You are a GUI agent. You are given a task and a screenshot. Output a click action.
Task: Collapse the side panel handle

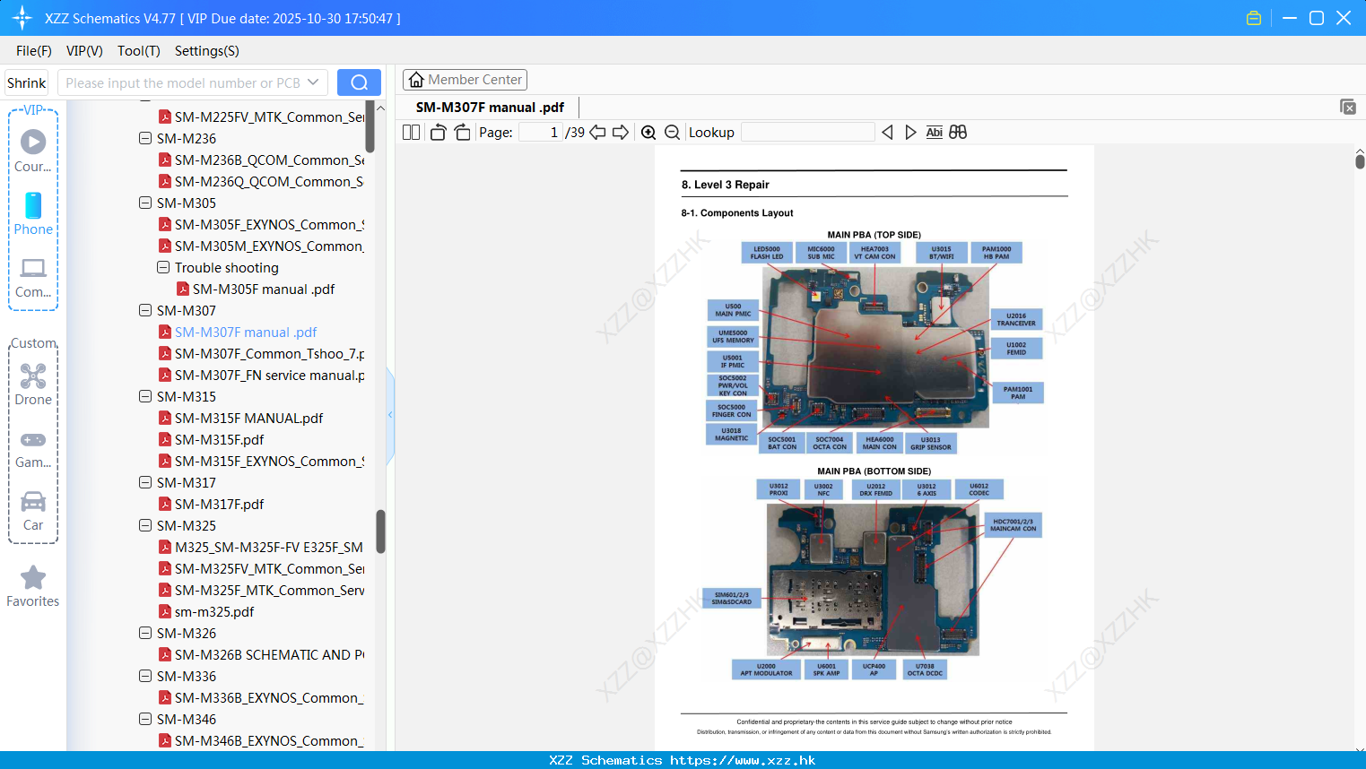click(390, 414)
